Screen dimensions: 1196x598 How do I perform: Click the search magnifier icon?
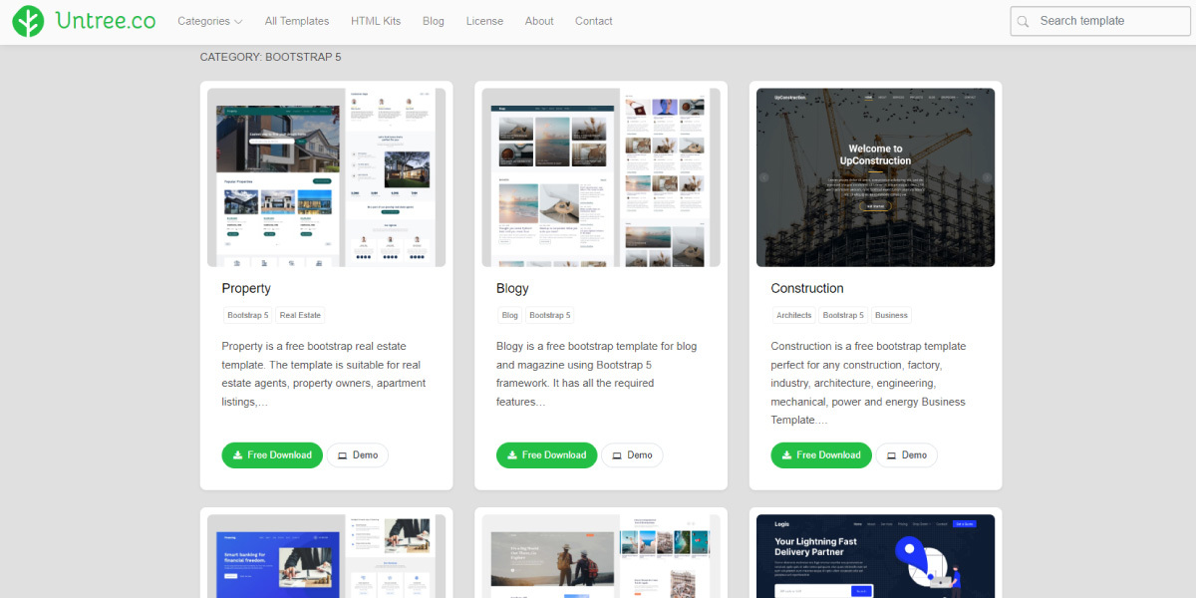tap(1023, 21)
